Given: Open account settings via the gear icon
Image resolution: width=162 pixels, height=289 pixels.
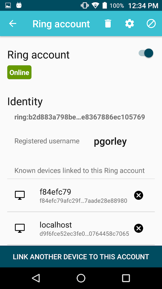Looking at the screenshot, I should pos(129,24).
